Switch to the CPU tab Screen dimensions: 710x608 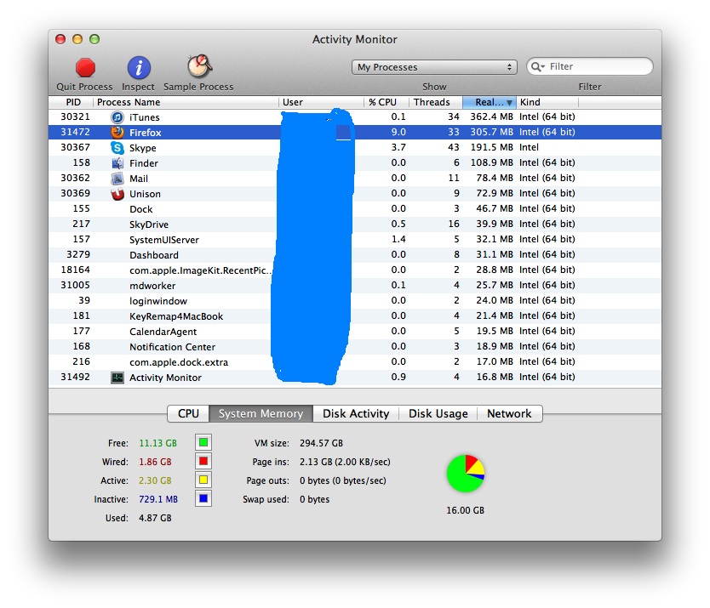click(188, 413)
